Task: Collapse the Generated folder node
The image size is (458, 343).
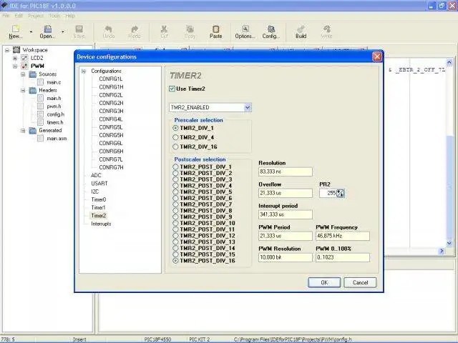Action: click(23, 130)
